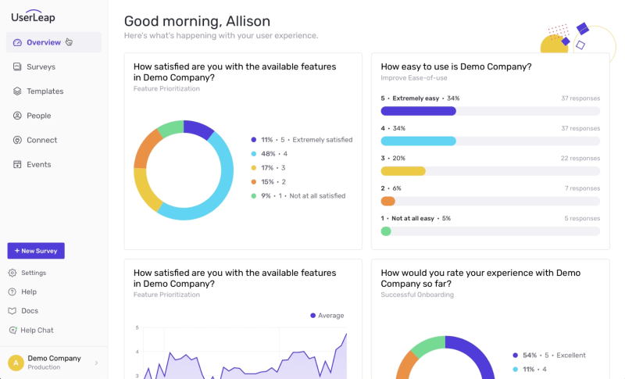Toggle the Not at all satisfied legend entry
625x379 pixels.
point(298,195)
